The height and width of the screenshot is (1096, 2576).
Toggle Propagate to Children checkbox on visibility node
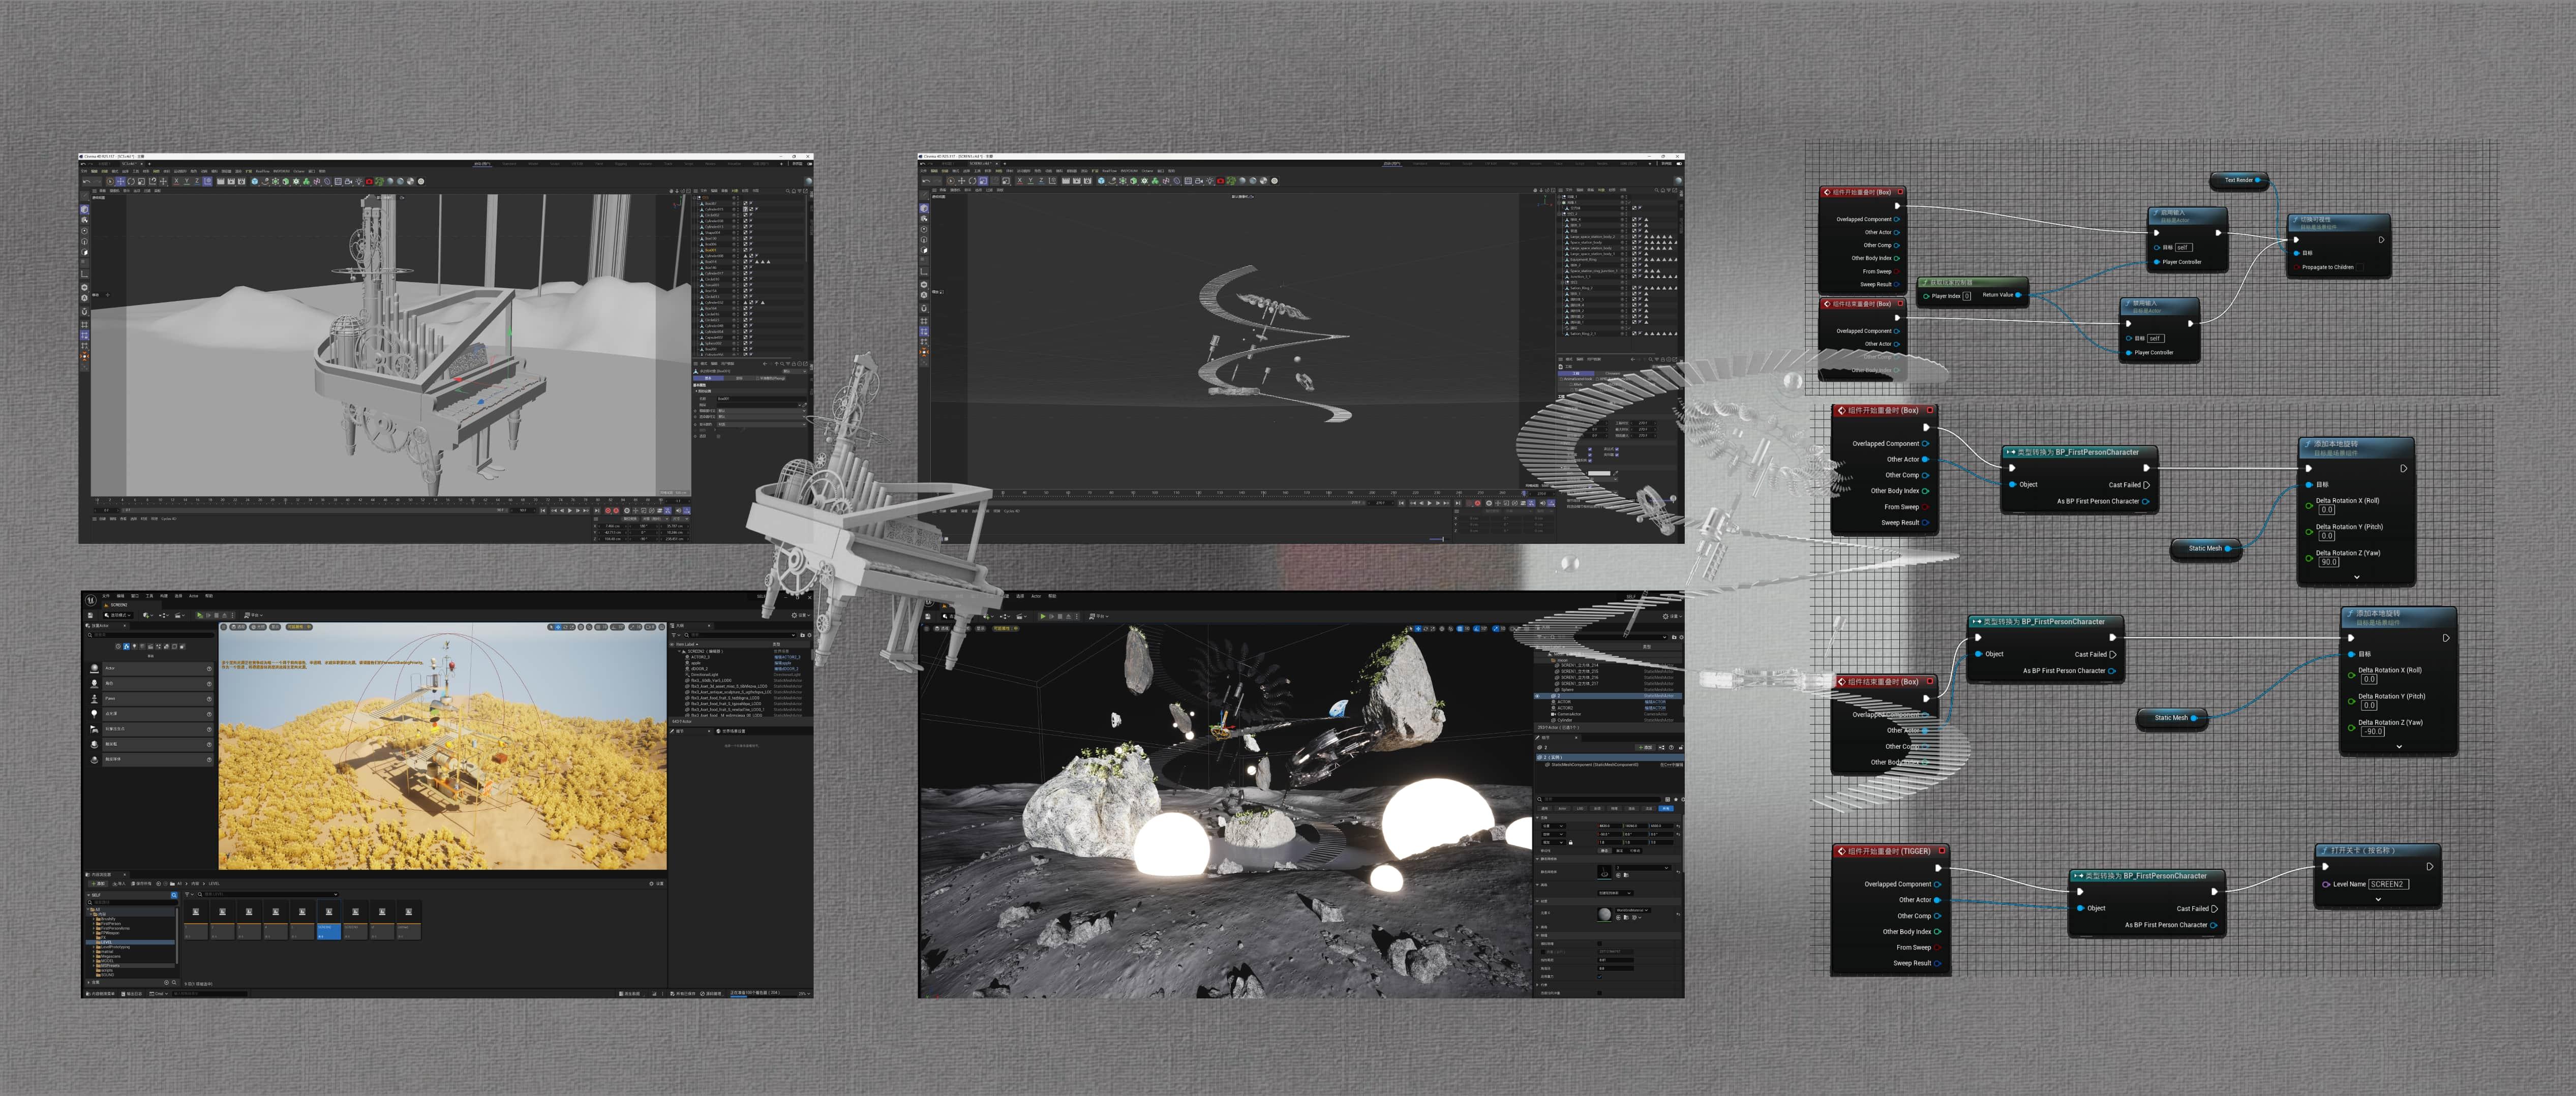[2361, 267]
